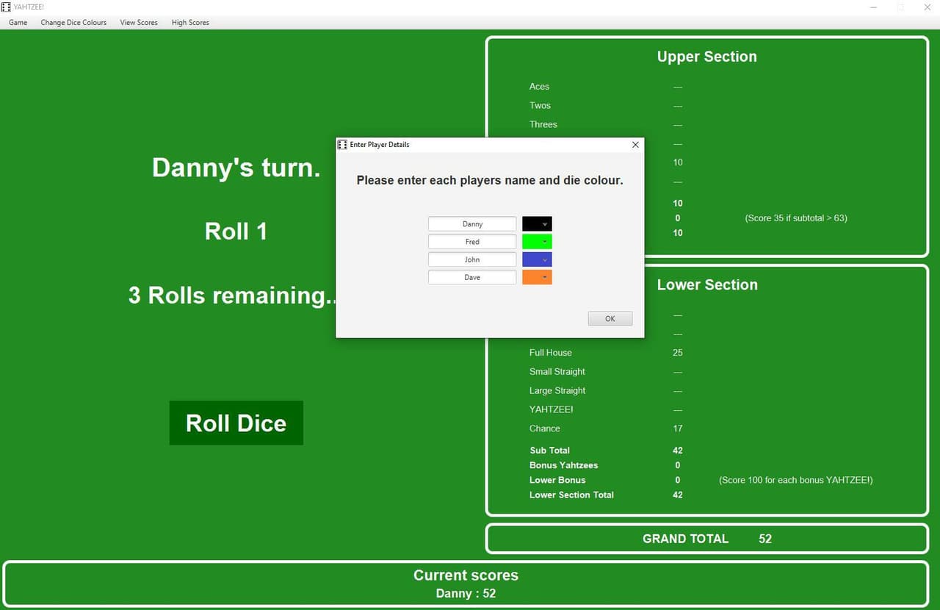Click the dice icon in dialog title bar

pos(342,145)
